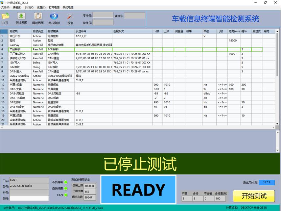
Task: Open 控制 with the wrench toolbar icon
Action: pos(69,16)
